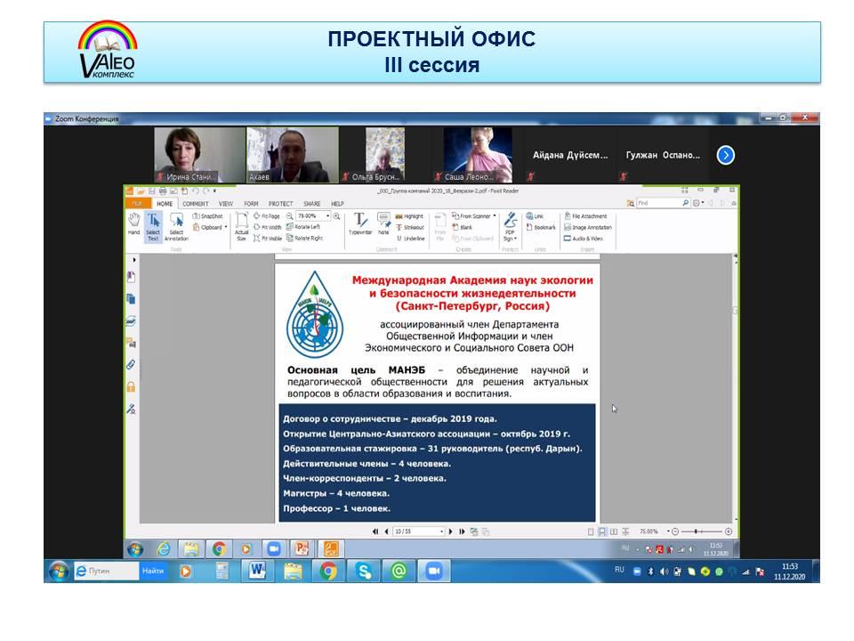Add a Bookmark
The height and width of the screenshot is (641, 854).
click(x=541, y=227)
